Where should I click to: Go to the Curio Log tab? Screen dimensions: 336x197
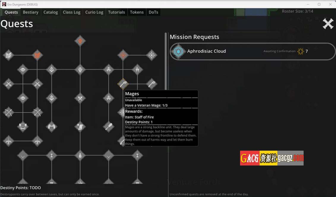(x=94, y=12)
